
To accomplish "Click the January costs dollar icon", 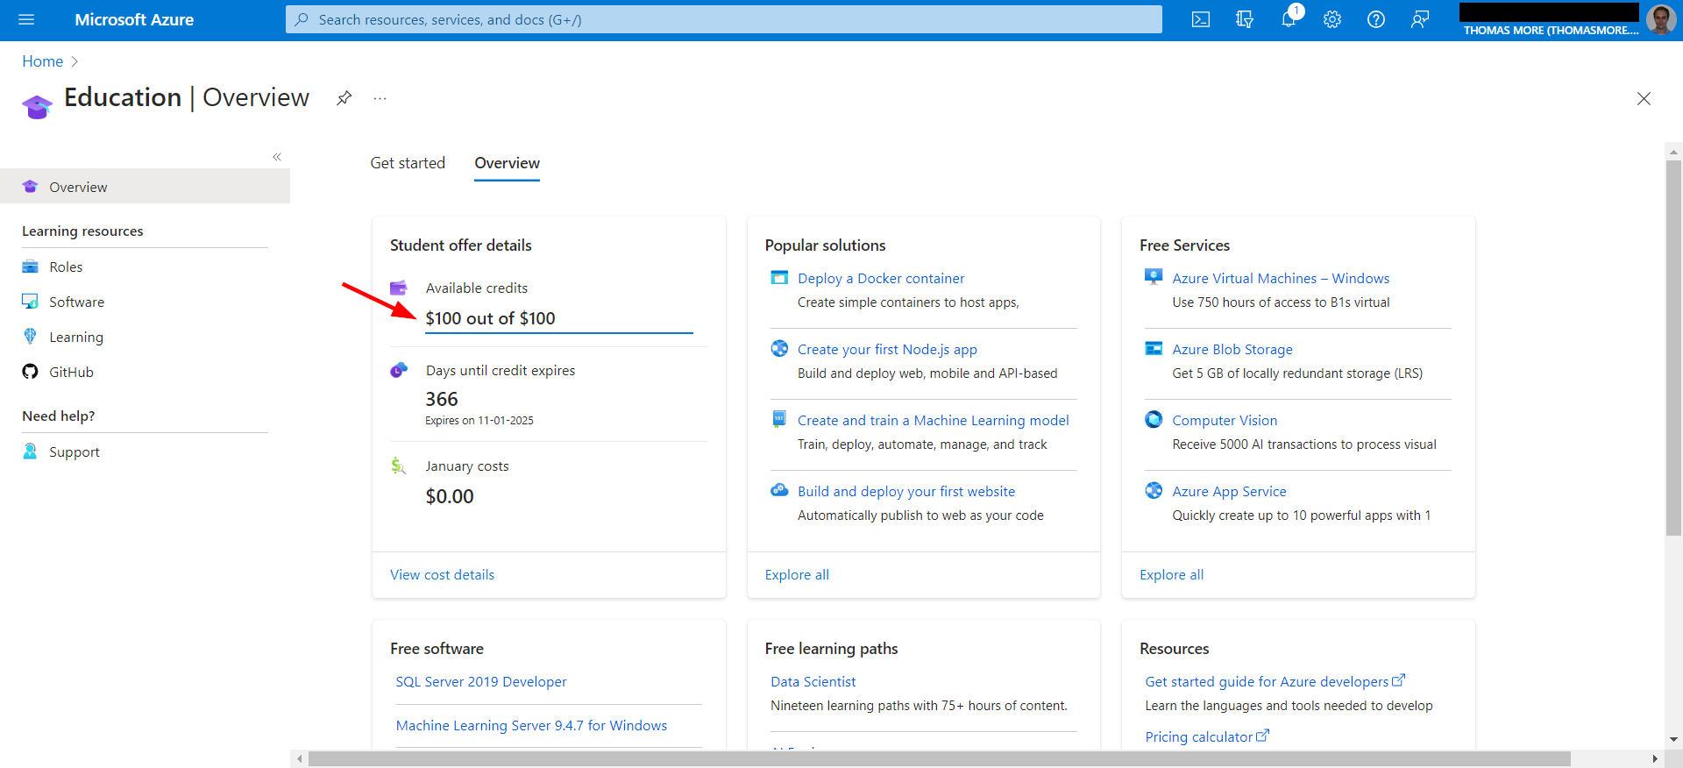I will coord(399,466).
